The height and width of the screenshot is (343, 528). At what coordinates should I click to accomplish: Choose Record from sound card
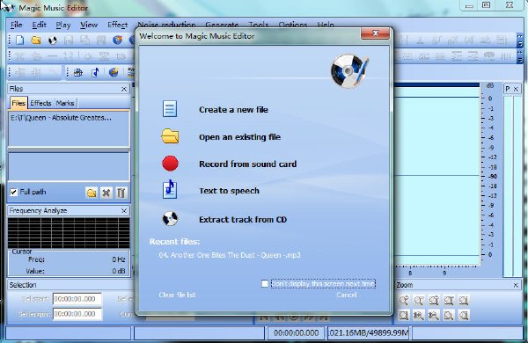tap(248, 164)
